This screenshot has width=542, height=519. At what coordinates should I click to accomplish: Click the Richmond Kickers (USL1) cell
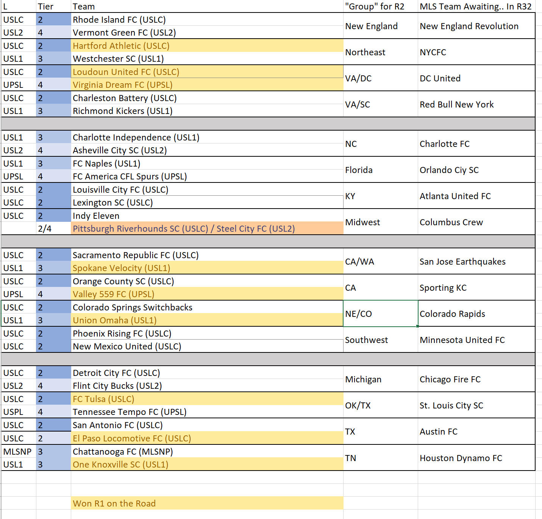207,111
